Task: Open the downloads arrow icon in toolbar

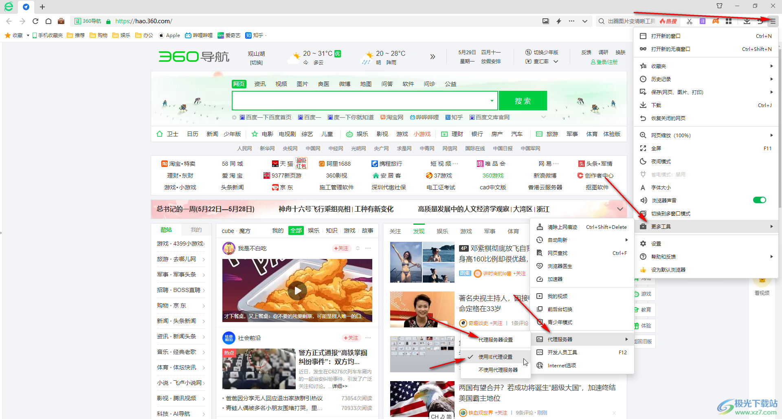Action: (x=747, y=21)
